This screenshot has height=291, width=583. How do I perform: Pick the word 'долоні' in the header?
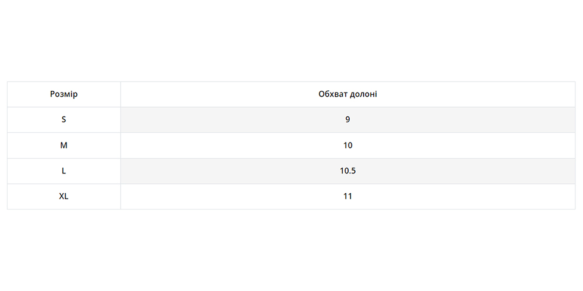point(363,94)
